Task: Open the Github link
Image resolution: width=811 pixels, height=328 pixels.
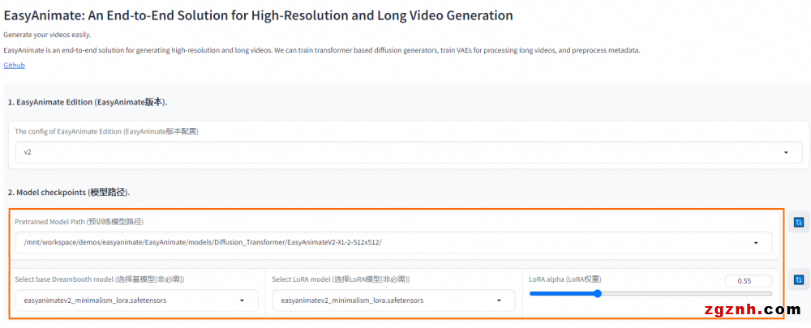Action: point(14,65)
